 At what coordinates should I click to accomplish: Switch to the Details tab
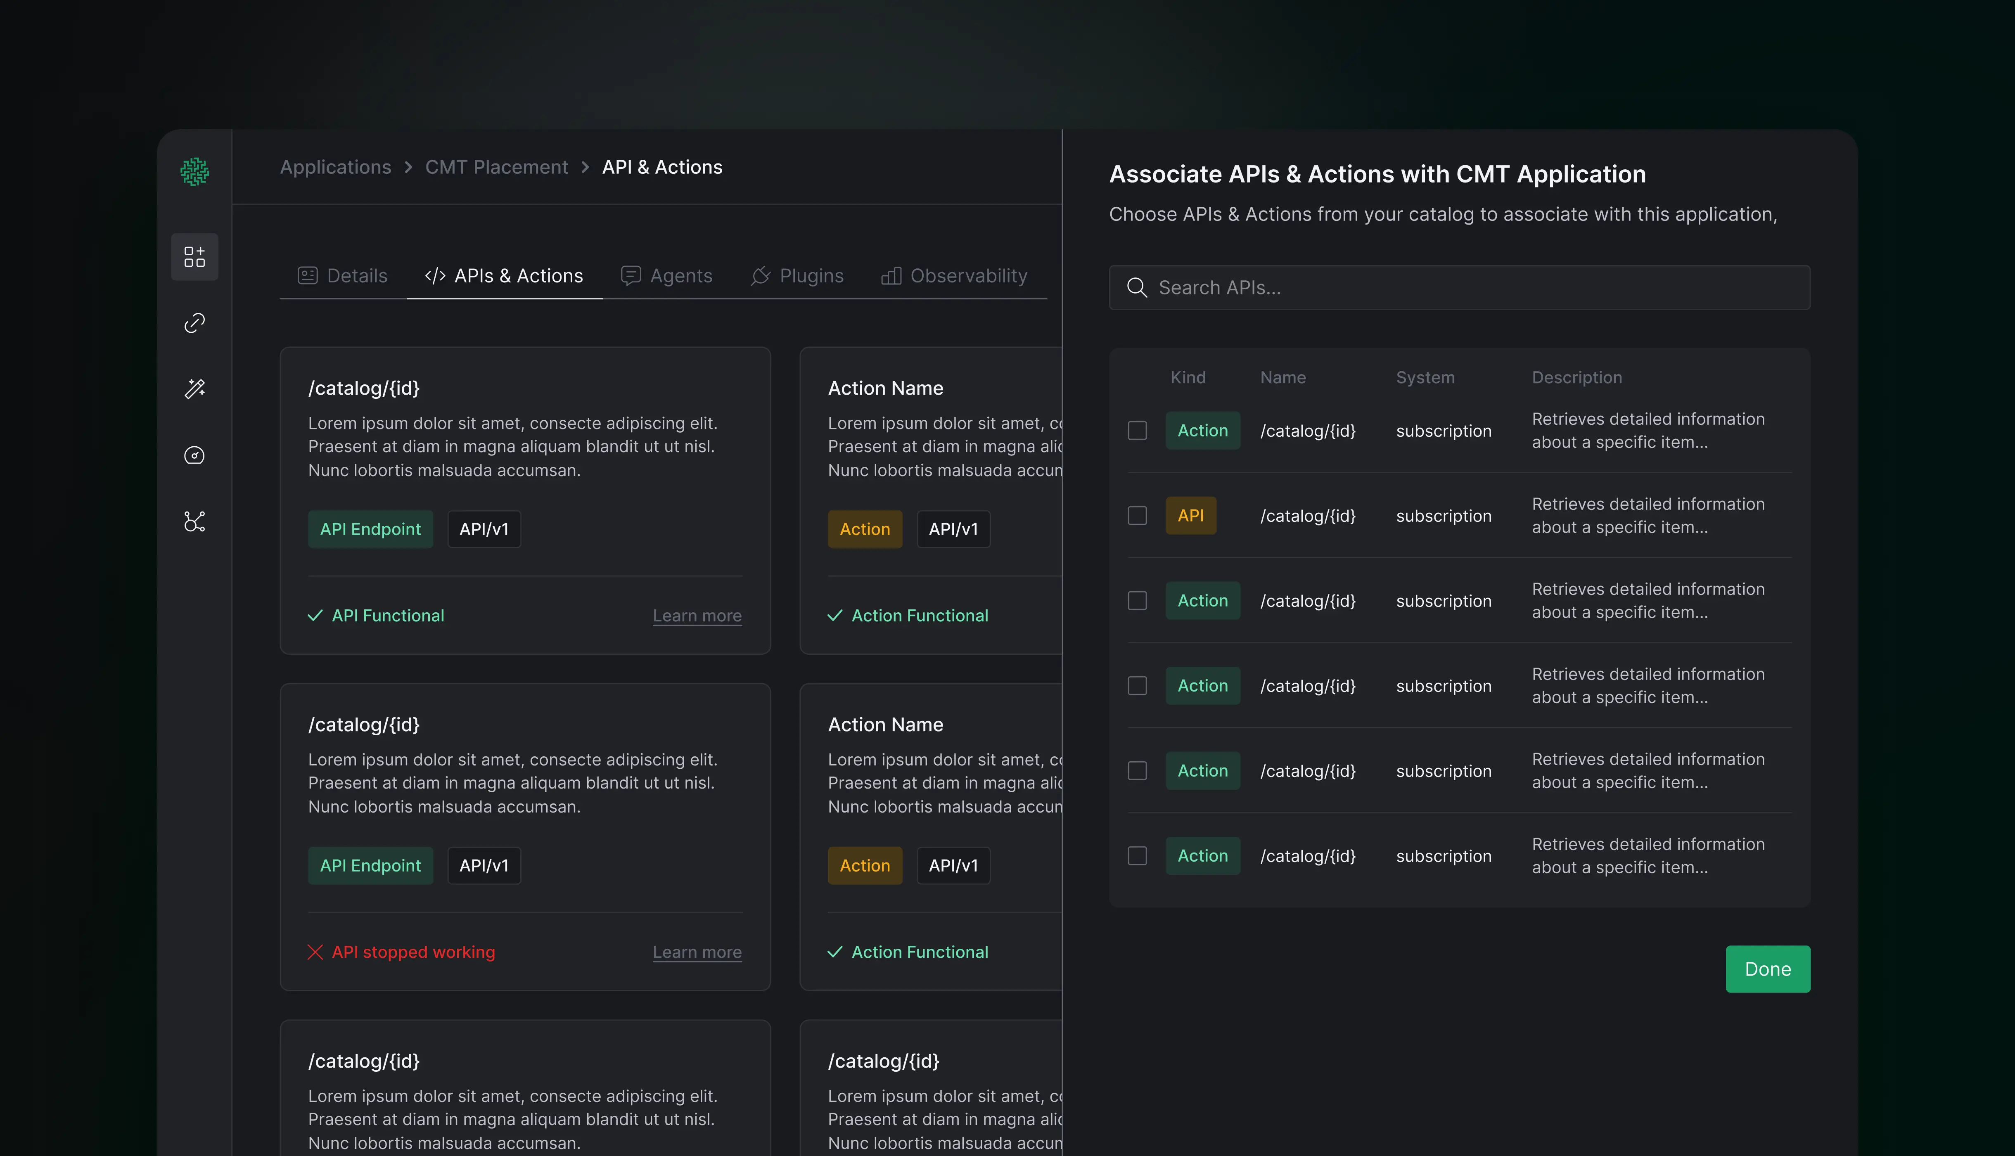tap(342, 275)
